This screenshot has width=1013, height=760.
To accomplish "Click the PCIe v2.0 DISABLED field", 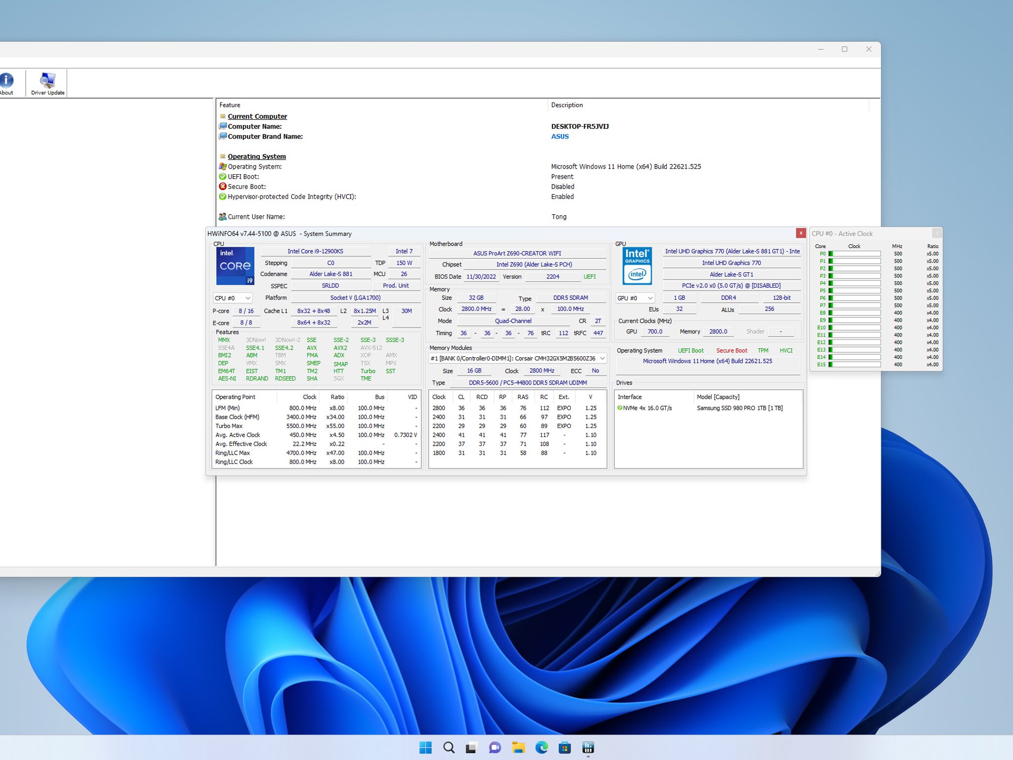I will tap(732, 285).
